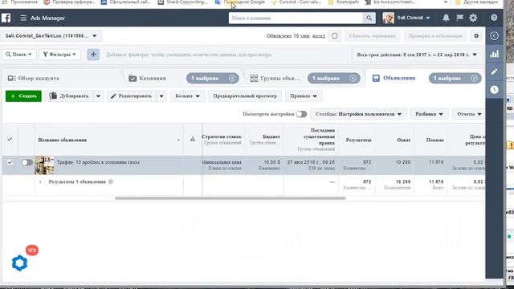Open the Edit arrow dropdown
This screenshot has width=514, height=289.
pyautogui.click(x=161, y=96)
